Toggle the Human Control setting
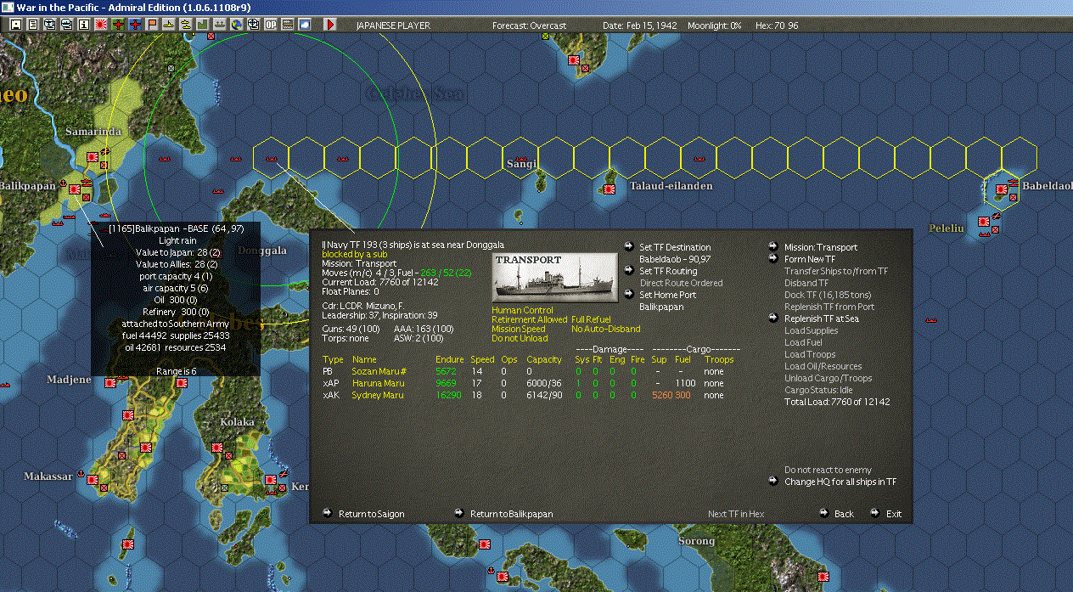The height and width of the screenshot is (592, 1073). [x=521, y=310]
